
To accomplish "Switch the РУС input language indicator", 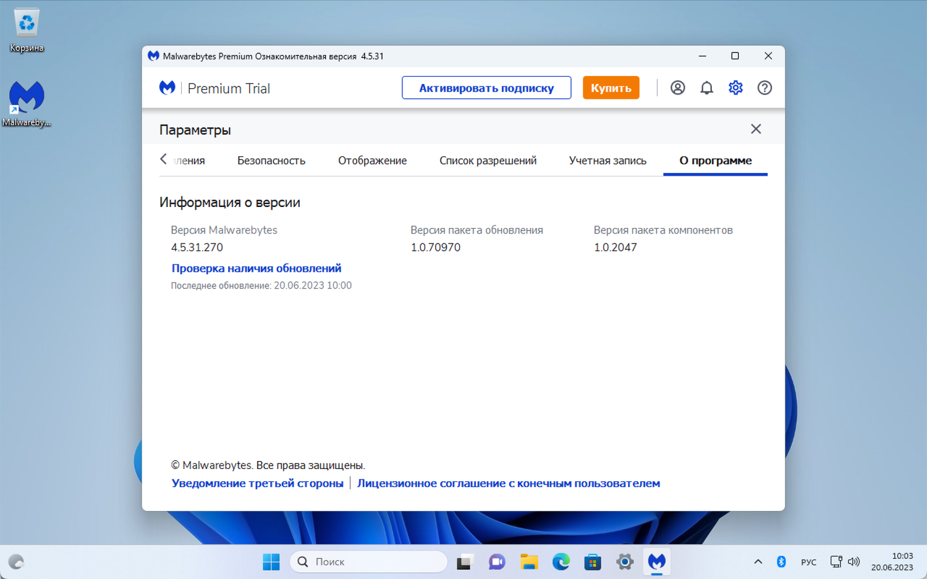I will [808, 562].
